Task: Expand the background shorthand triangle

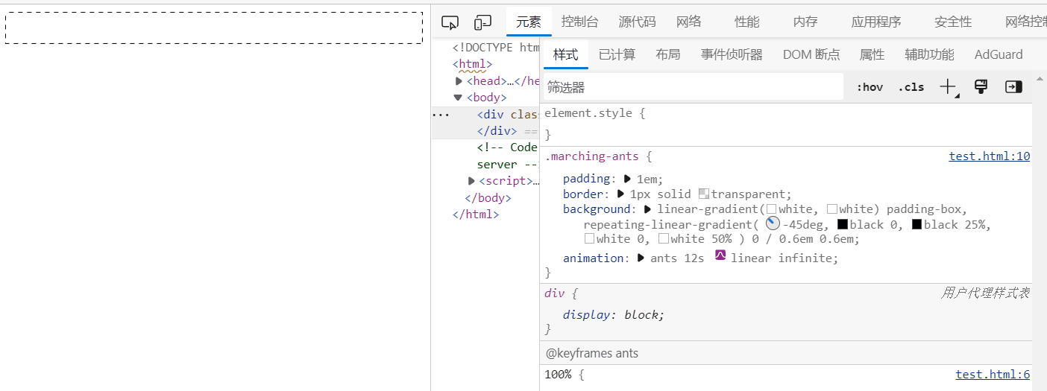Action: pyautogui.click(x=648, y=209)
